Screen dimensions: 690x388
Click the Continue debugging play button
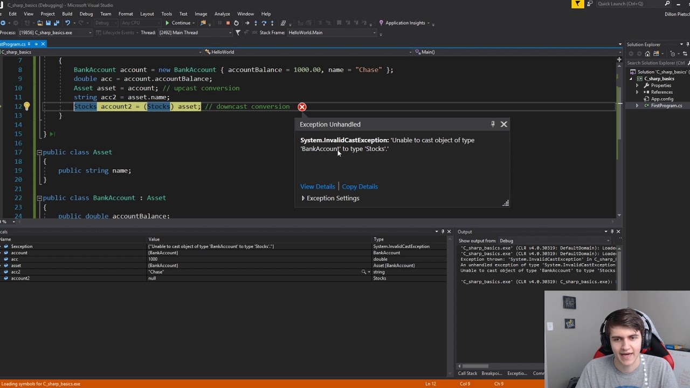[x=168, y=23]
